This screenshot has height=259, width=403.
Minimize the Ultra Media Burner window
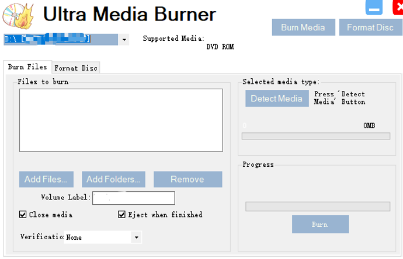374,8
